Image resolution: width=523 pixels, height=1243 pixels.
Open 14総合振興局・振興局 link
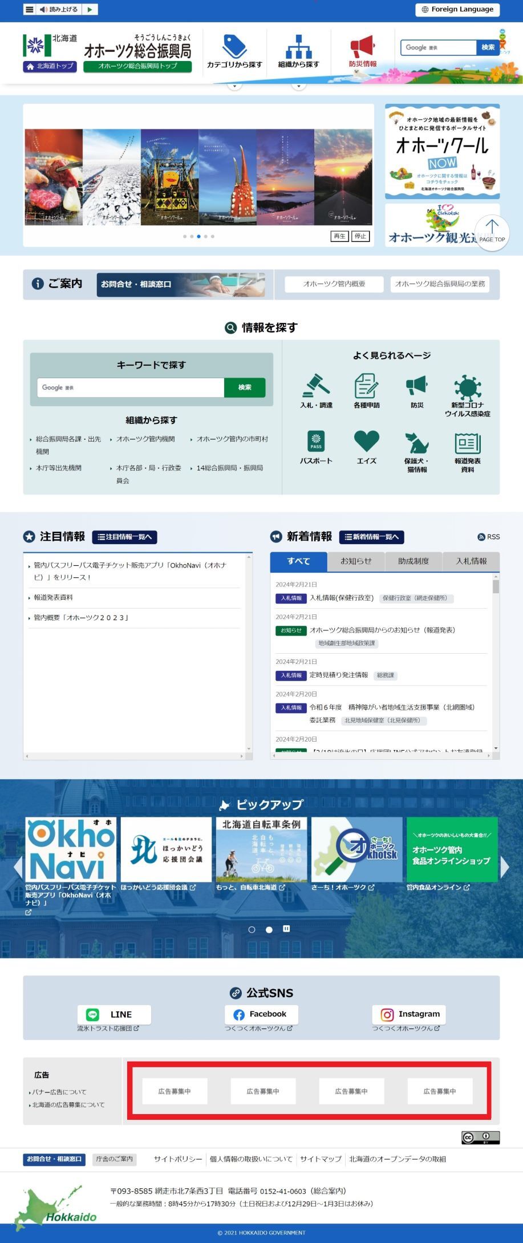[x=229, y=468]
